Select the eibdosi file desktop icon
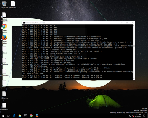 (x=4, y=50)
